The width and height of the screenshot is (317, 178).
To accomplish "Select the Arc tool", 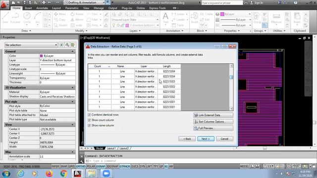I will click(38, 18).
